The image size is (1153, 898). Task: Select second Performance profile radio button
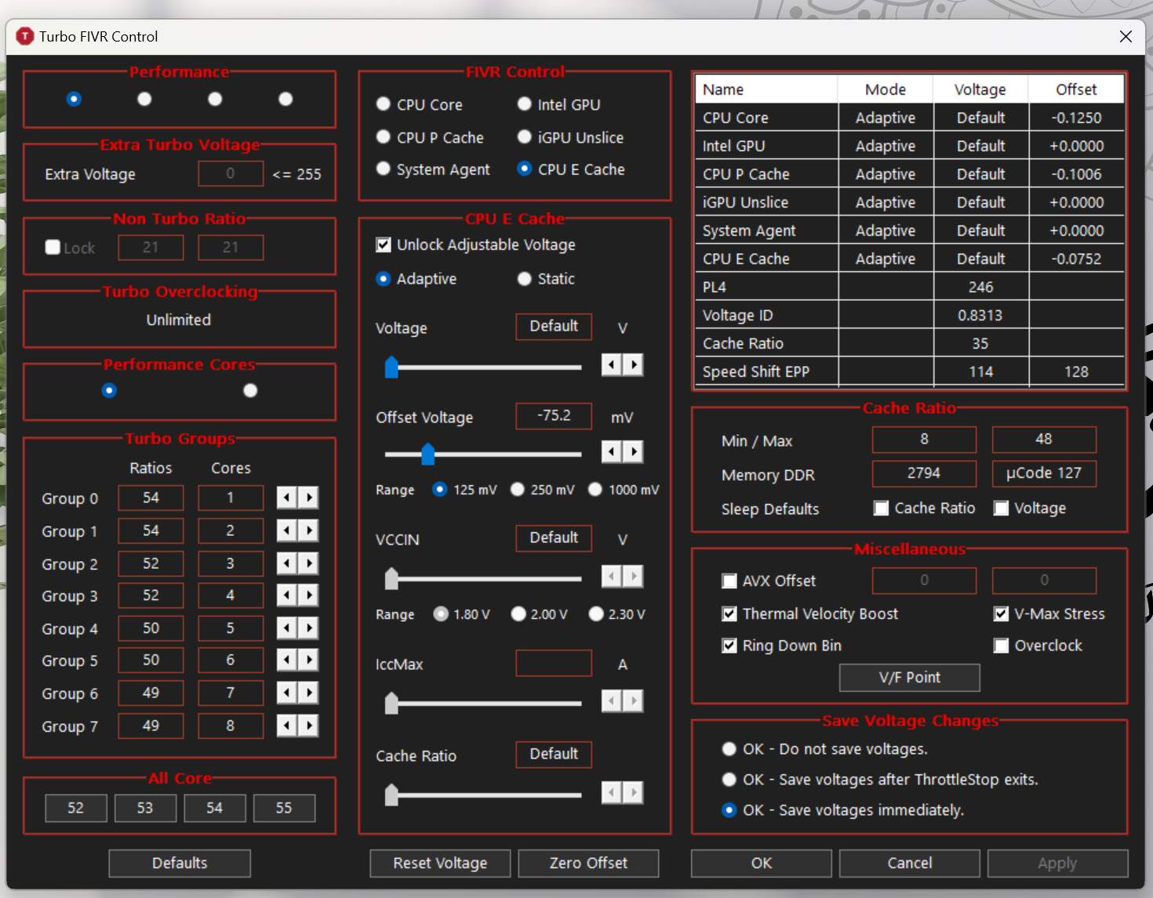144,99
